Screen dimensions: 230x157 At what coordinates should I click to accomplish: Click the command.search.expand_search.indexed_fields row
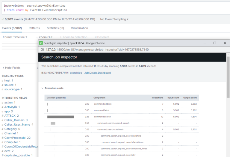[x=122, y=149]
